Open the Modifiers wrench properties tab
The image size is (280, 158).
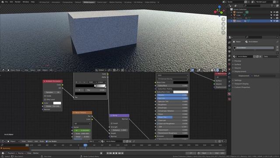[x=229, y=73]
